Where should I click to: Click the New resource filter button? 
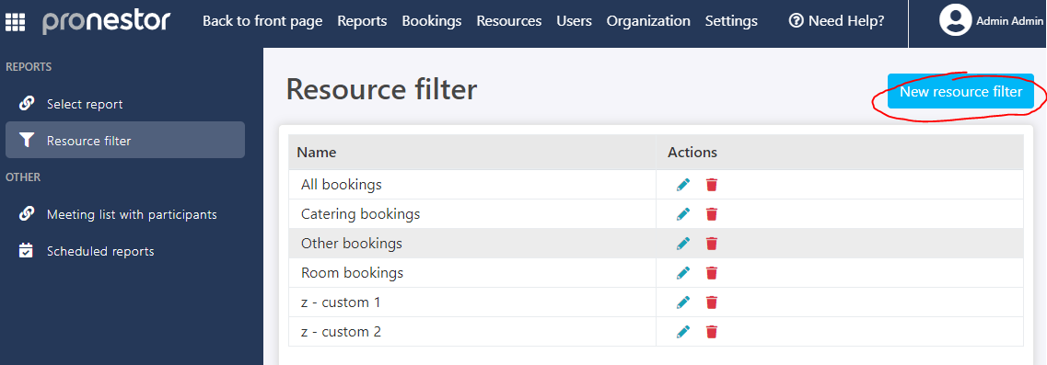point(960,91)
